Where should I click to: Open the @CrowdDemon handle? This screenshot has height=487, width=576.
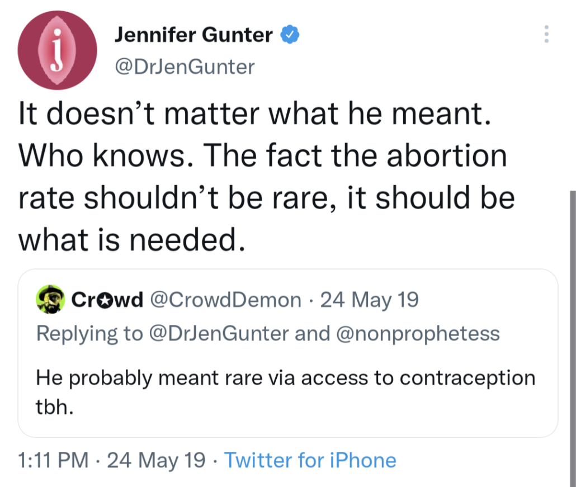[226, 300]
